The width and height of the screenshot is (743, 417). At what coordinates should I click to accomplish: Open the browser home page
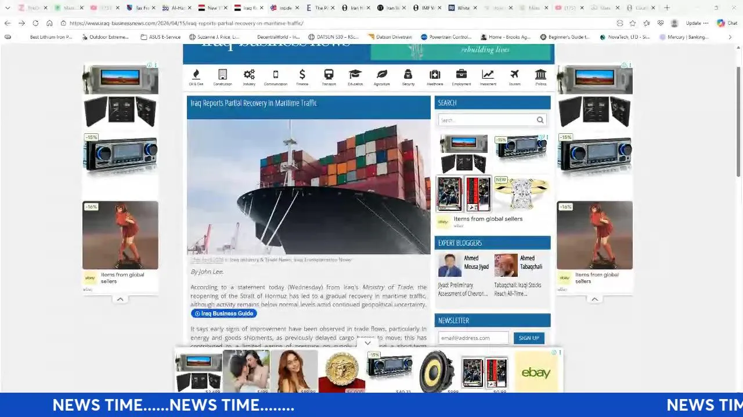point(49,23)
